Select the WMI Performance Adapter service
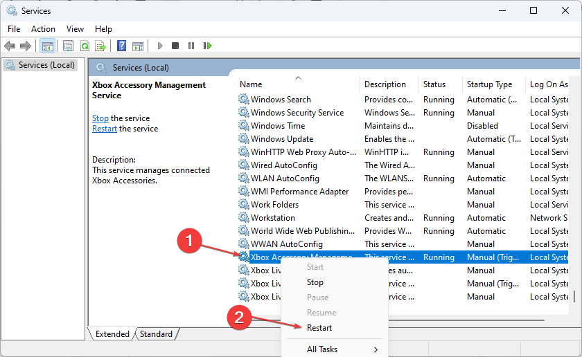Screen dimensions: 582x357 tap(299, 192)
